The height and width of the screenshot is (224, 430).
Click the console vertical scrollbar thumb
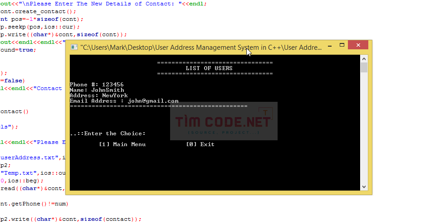tap(364, 67)
